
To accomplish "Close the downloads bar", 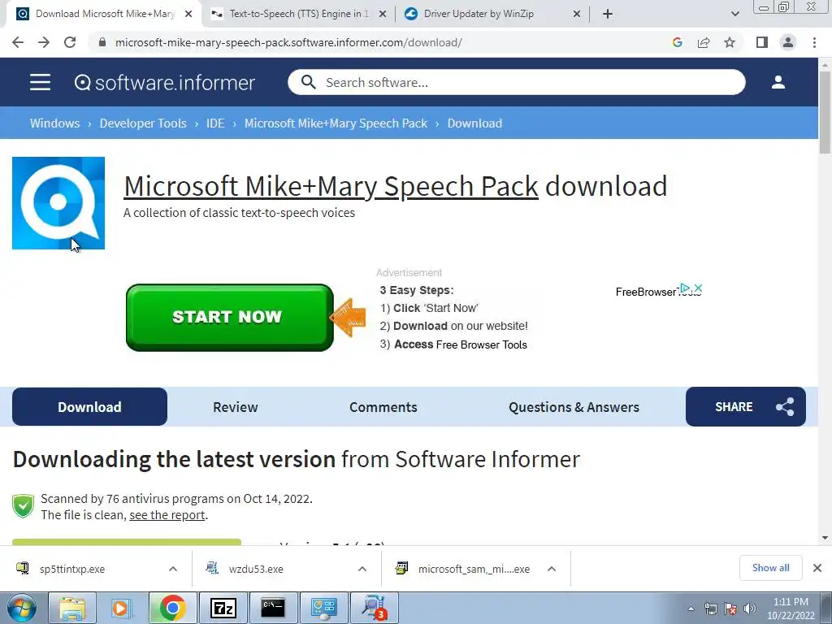I will (817, 568).
